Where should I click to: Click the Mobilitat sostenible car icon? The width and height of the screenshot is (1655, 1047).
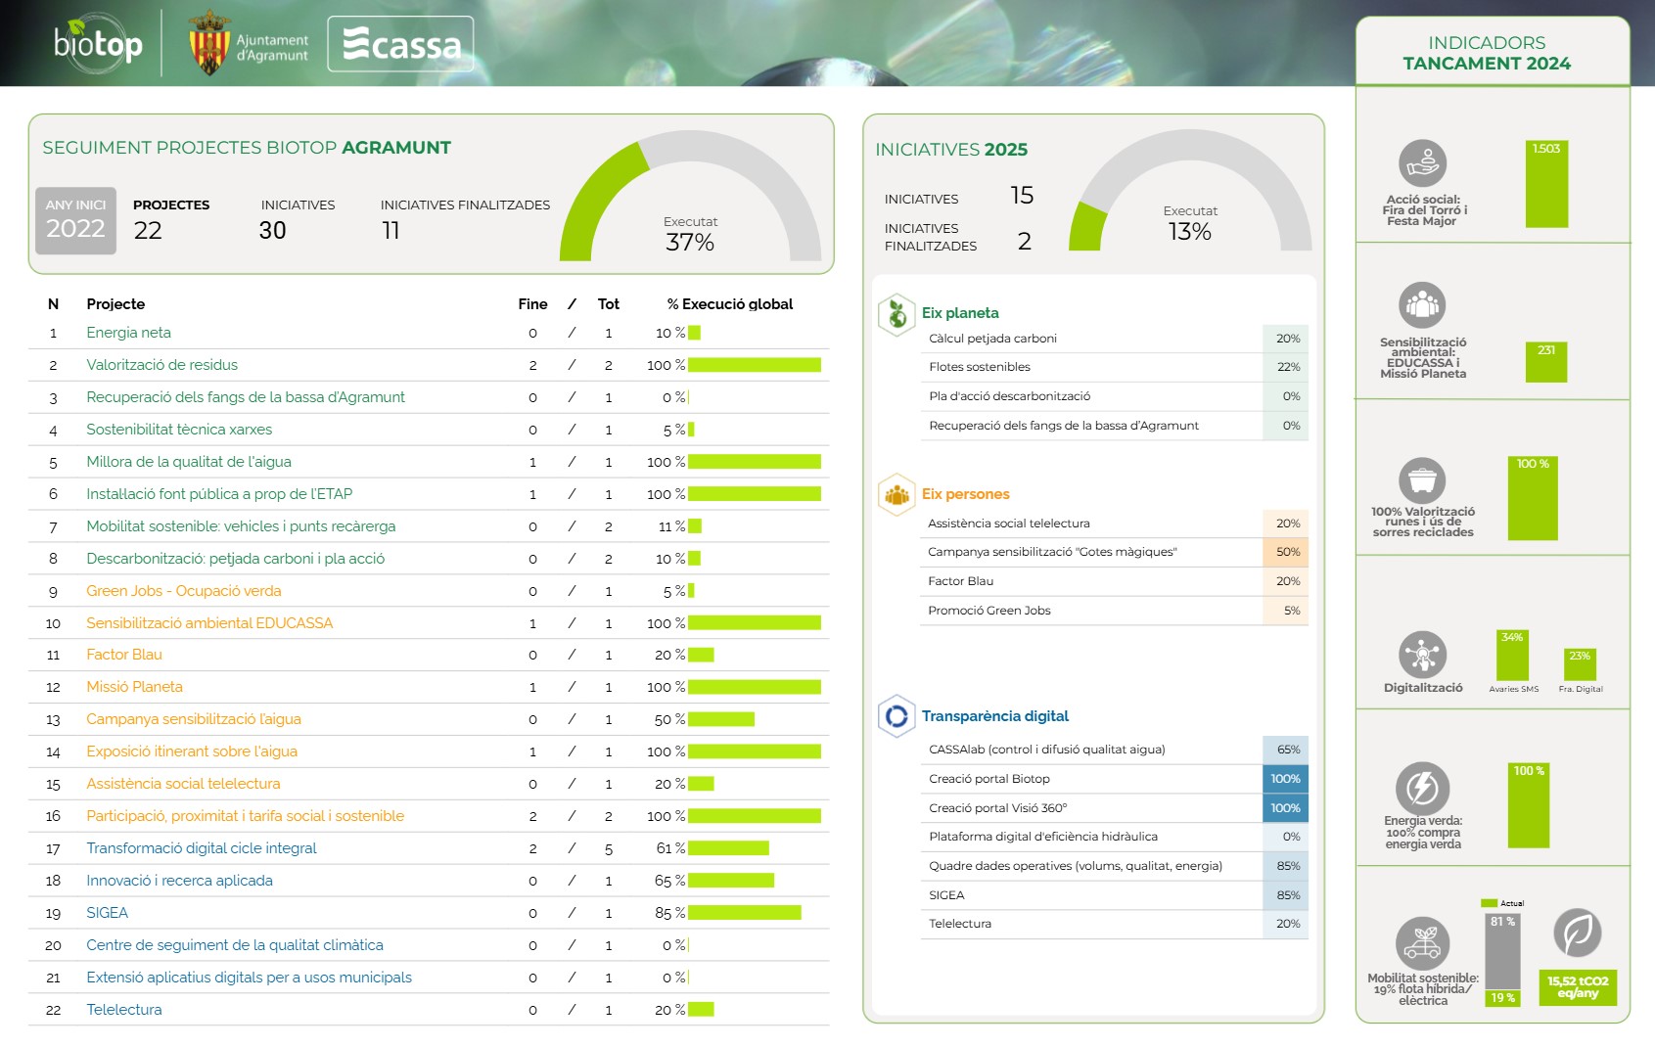(1422, 943)
